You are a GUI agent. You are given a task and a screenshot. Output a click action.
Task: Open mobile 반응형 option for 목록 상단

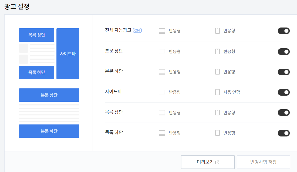(229, 113)
